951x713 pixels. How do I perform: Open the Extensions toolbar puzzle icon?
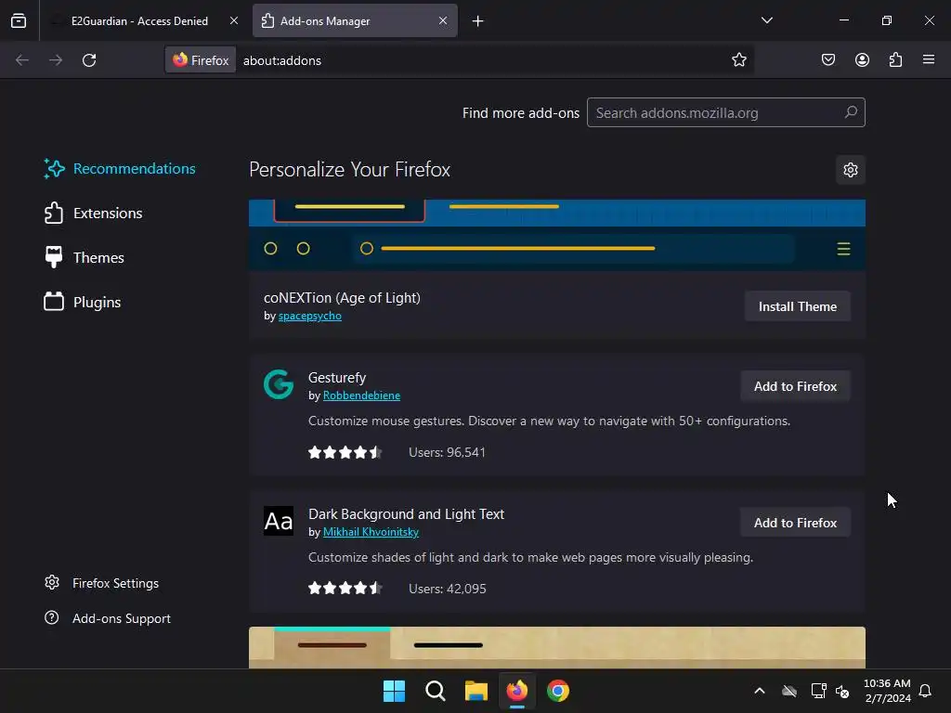click(x=895, y=60)
